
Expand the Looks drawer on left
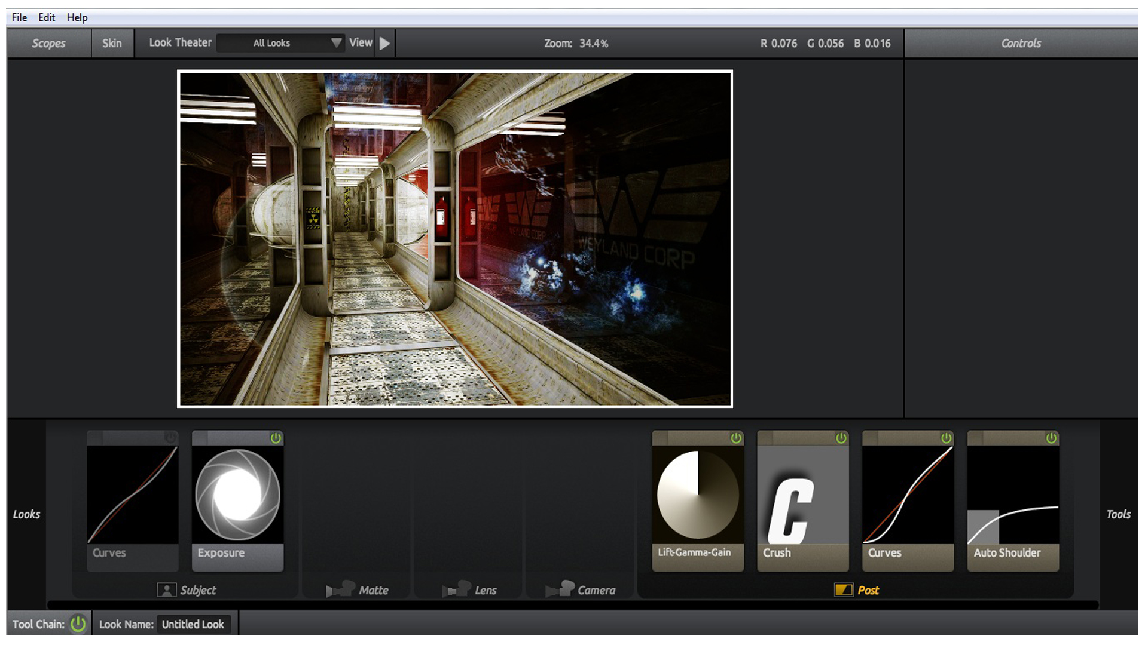[x=26, y=514]
